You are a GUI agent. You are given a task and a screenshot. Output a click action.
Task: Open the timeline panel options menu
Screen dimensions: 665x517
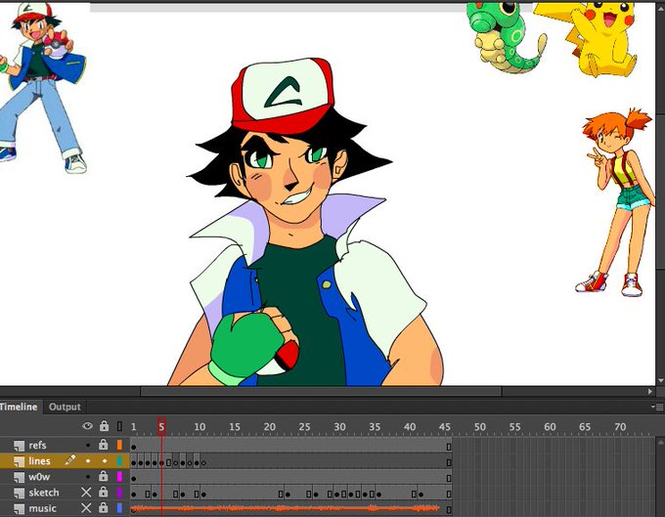(658, 407)
